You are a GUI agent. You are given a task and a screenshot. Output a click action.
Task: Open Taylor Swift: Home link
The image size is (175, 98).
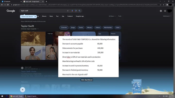(x=29, y=71)
